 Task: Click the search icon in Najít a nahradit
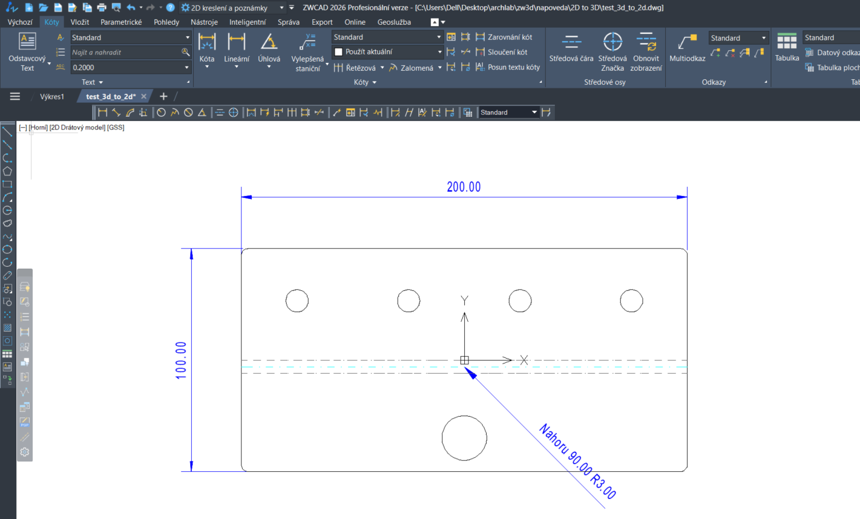tap(186, 52)
